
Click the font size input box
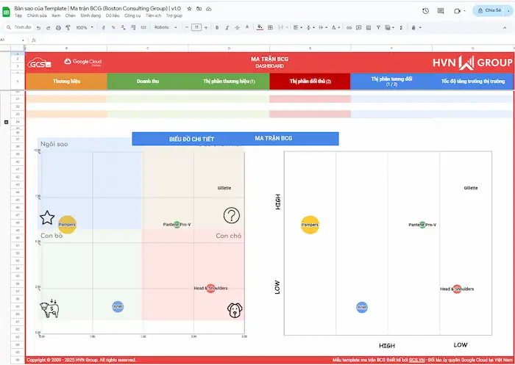click(x=196, y=27)
